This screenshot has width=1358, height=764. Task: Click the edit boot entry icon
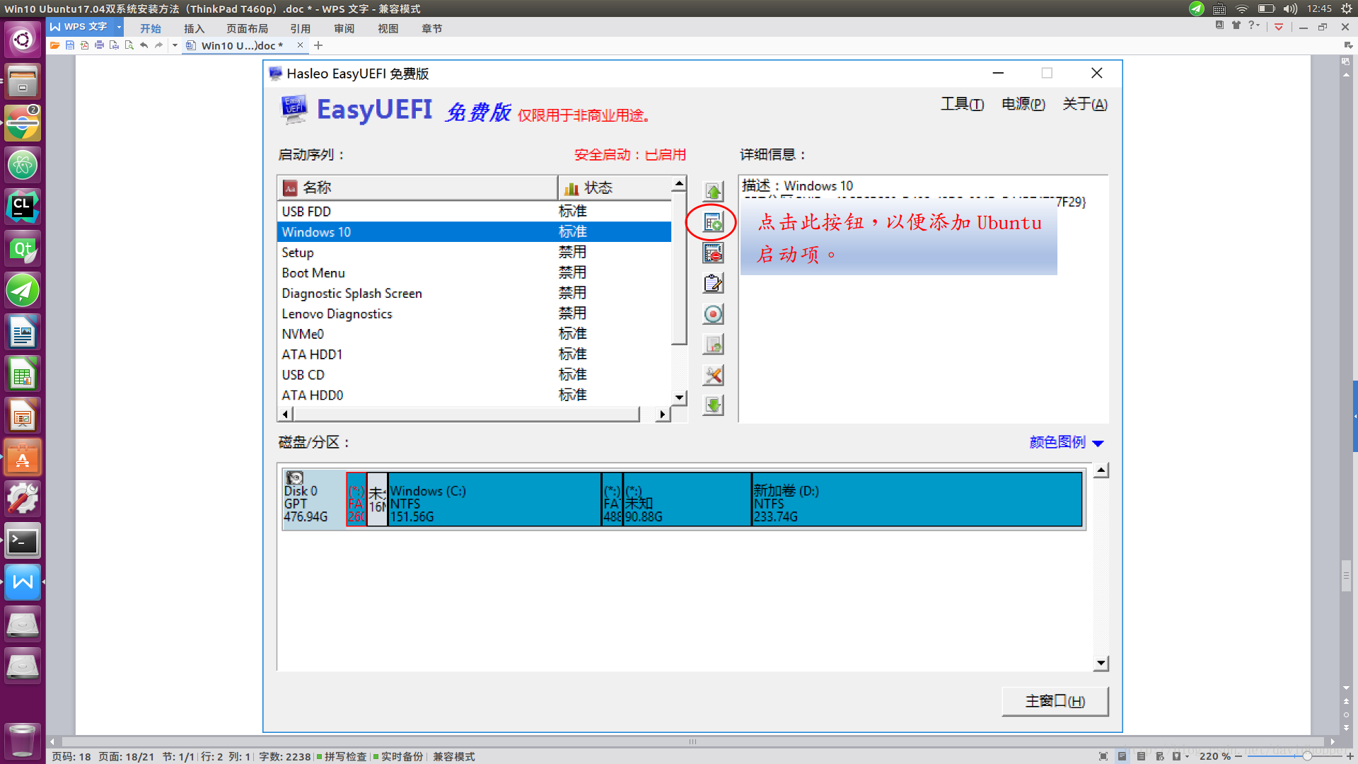click(x=713, y=284)
